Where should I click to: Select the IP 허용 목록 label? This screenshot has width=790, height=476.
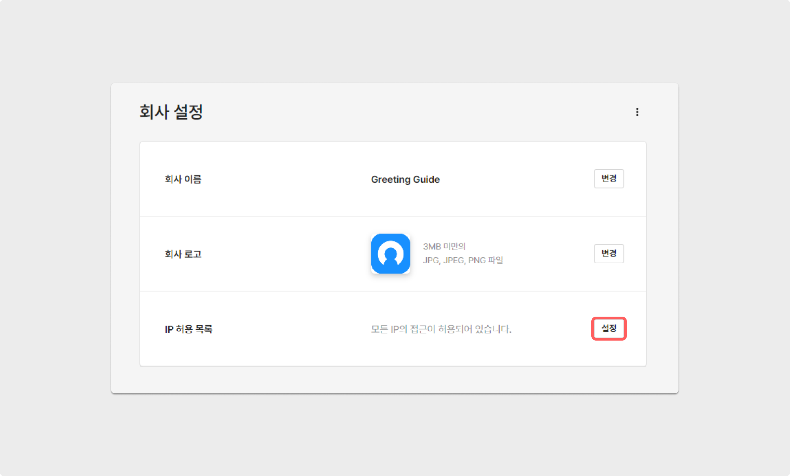coord(188,329)
